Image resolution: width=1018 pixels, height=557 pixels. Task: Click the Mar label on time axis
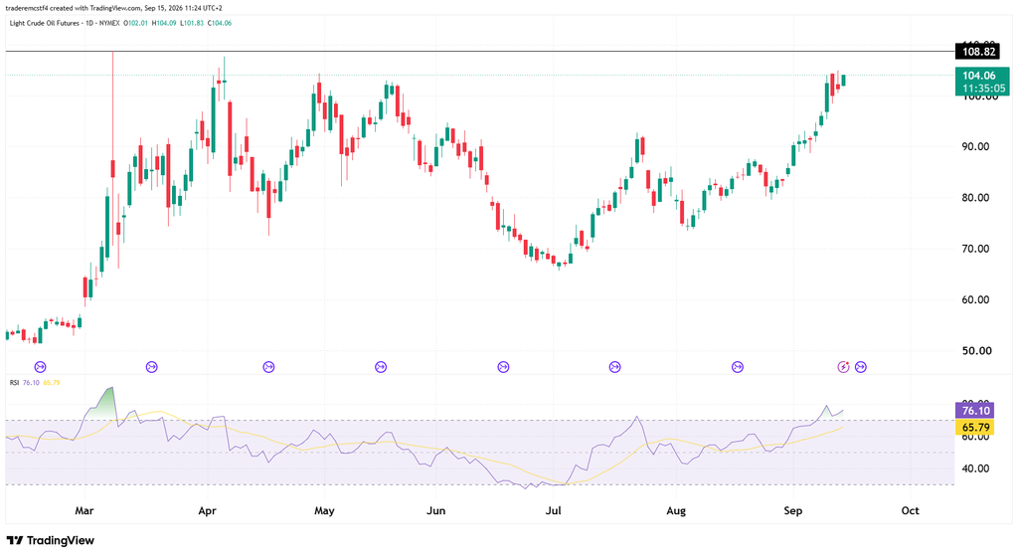[x=85, y=510]
